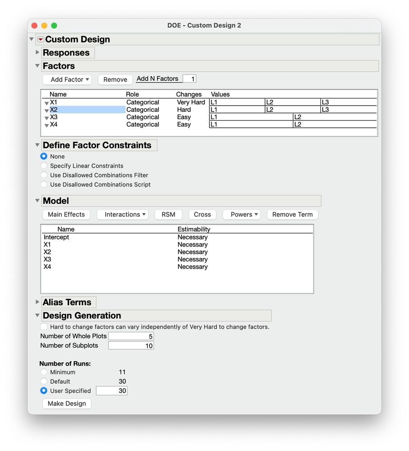
Task: Open the Interactions dropdown
Action: (122, 214)
